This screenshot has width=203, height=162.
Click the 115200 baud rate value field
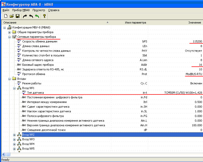click(x=197, y=41)
